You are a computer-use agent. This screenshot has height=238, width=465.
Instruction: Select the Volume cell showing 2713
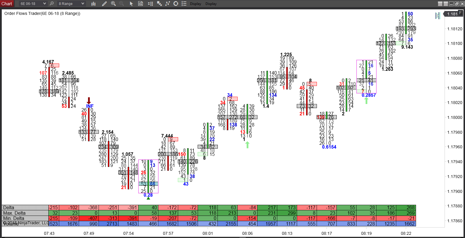tap(108, 224)
